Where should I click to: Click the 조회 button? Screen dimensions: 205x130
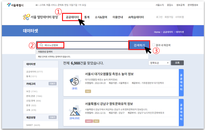click(177, 63)
